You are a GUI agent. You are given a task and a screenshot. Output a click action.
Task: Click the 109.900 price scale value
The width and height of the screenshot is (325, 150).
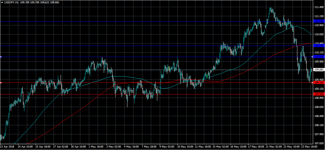click(319, 61)
